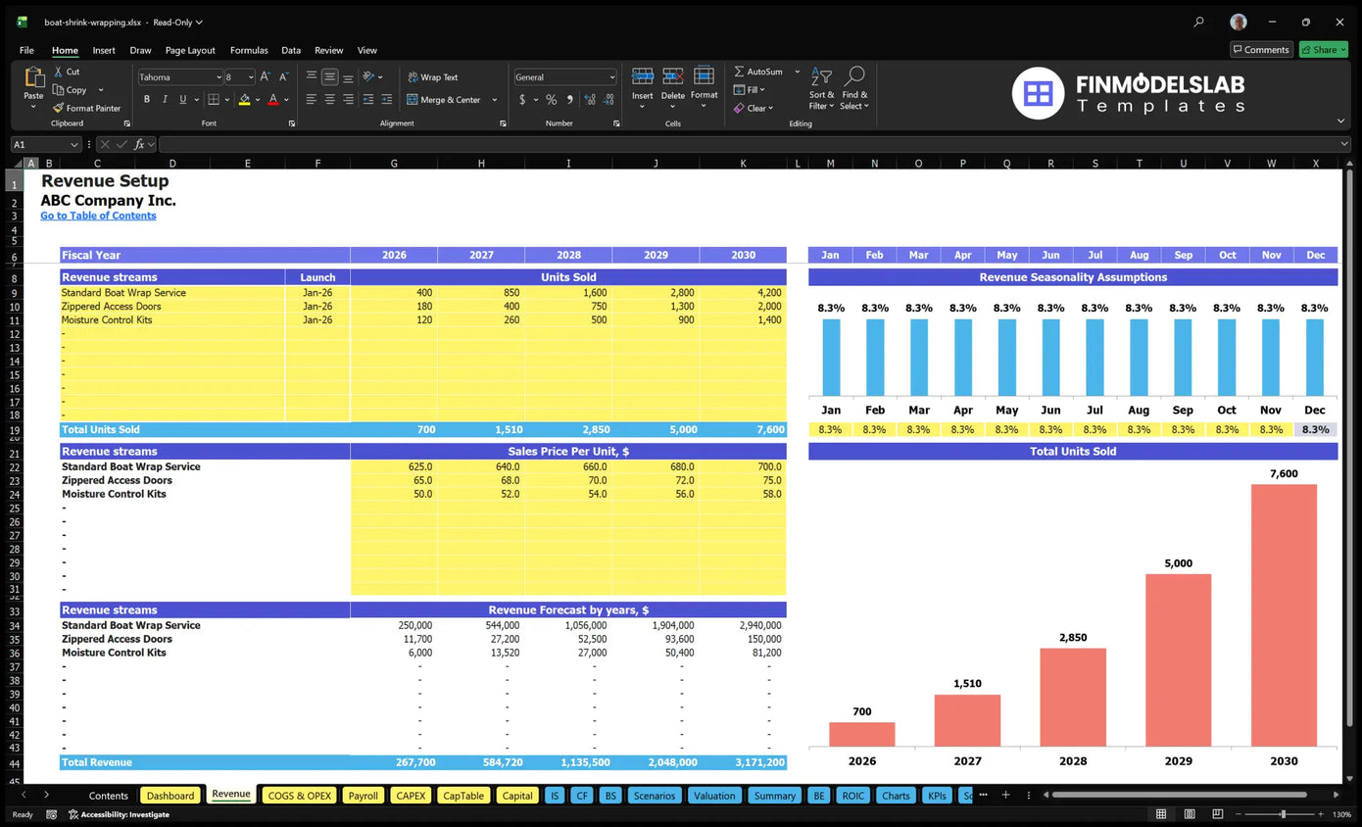Switch to the Insert ribbon tab
The image size is (1362, 827).
pyautogui.click(x=104, y=50)
